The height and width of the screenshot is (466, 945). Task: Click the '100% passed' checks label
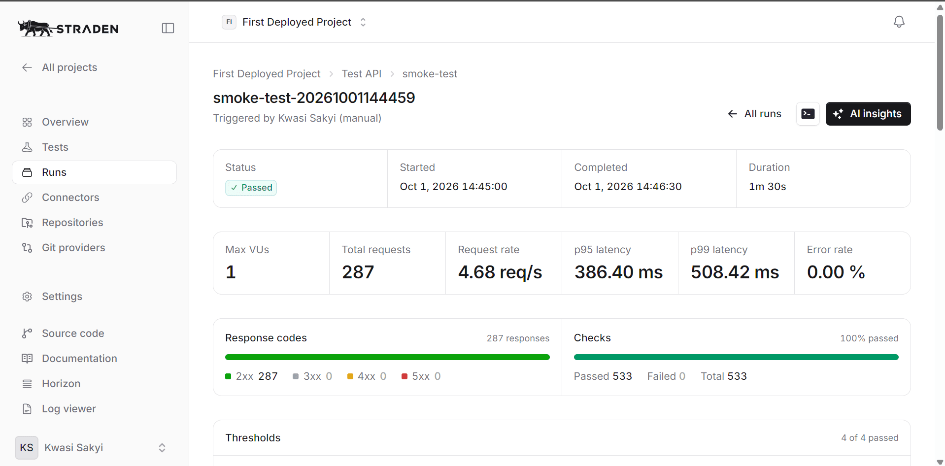tap(869, 338)
